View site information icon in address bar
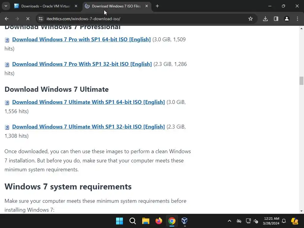 tap(40, 19)
